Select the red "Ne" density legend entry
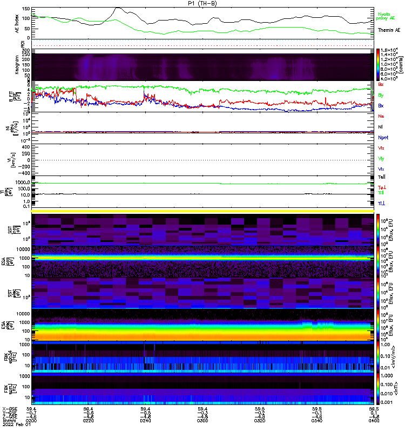Screen dimensions: 405x432 point(381,116)
